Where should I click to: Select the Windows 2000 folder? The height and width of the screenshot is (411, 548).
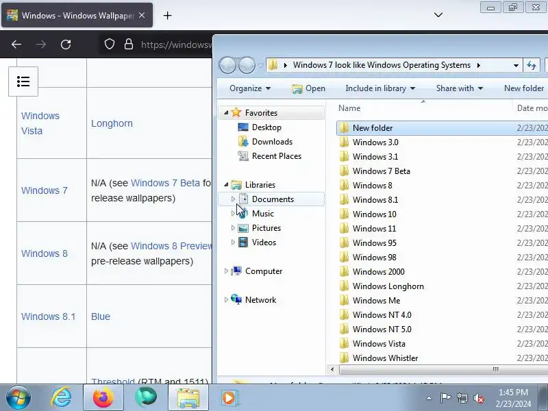(379, 271)
